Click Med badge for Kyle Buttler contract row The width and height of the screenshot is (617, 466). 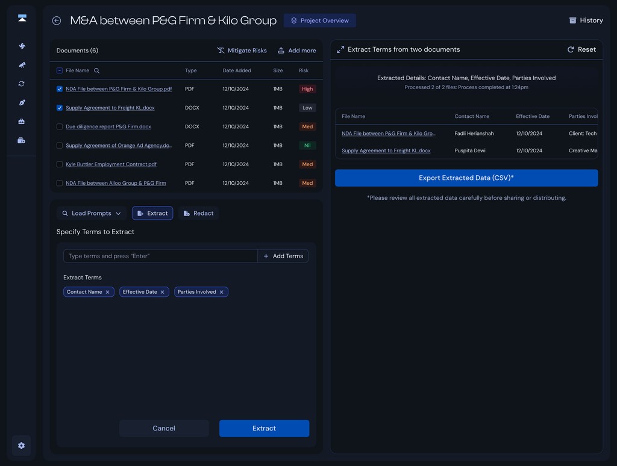point(307,164)
